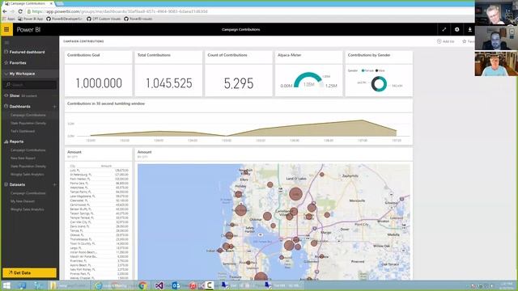Select St Petersburg, FL row in table

[99, 175]
